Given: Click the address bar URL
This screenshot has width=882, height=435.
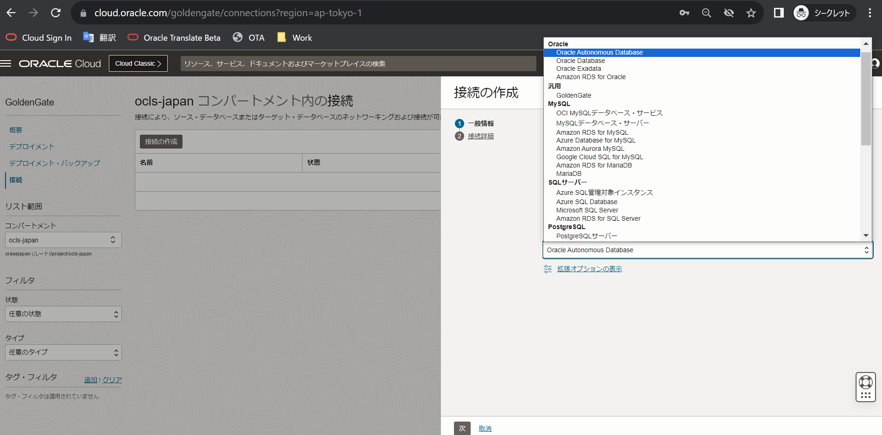Looking at the screenshot, I should pyautogui.click(x=228, y=13).
